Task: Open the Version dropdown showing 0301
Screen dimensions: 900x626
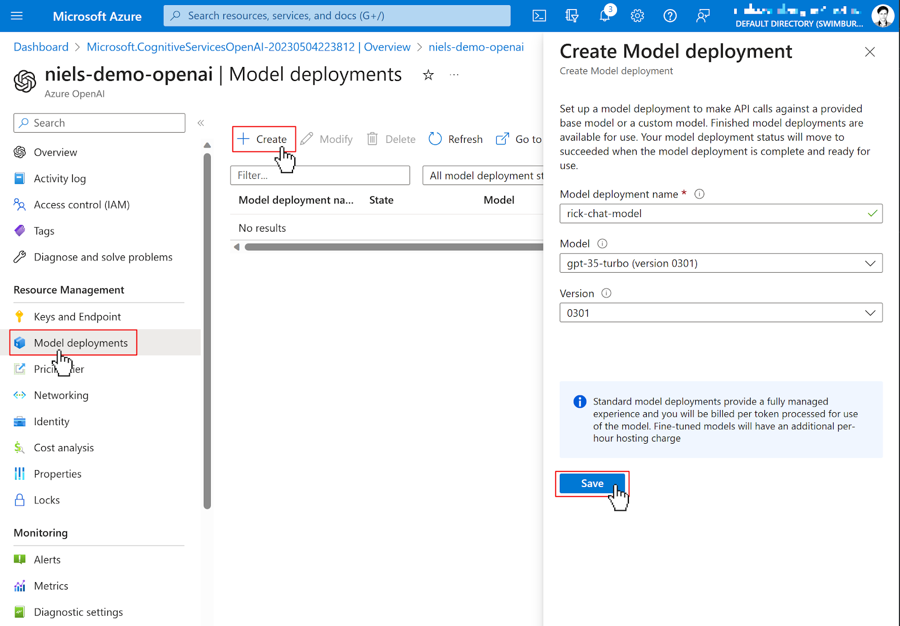Action: click(721, 313)
